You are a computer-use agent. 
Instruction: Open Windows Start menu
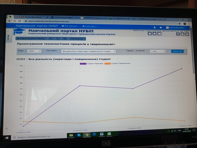(x=7, y=138)
